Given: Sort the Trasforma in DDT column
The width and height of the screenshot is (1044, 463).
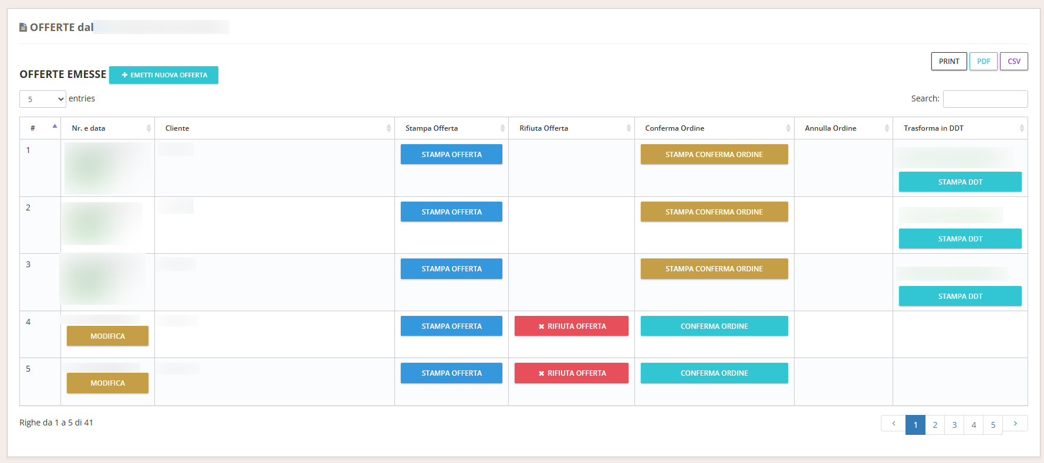Looking at the screenshot, I should click(1022, 128).
